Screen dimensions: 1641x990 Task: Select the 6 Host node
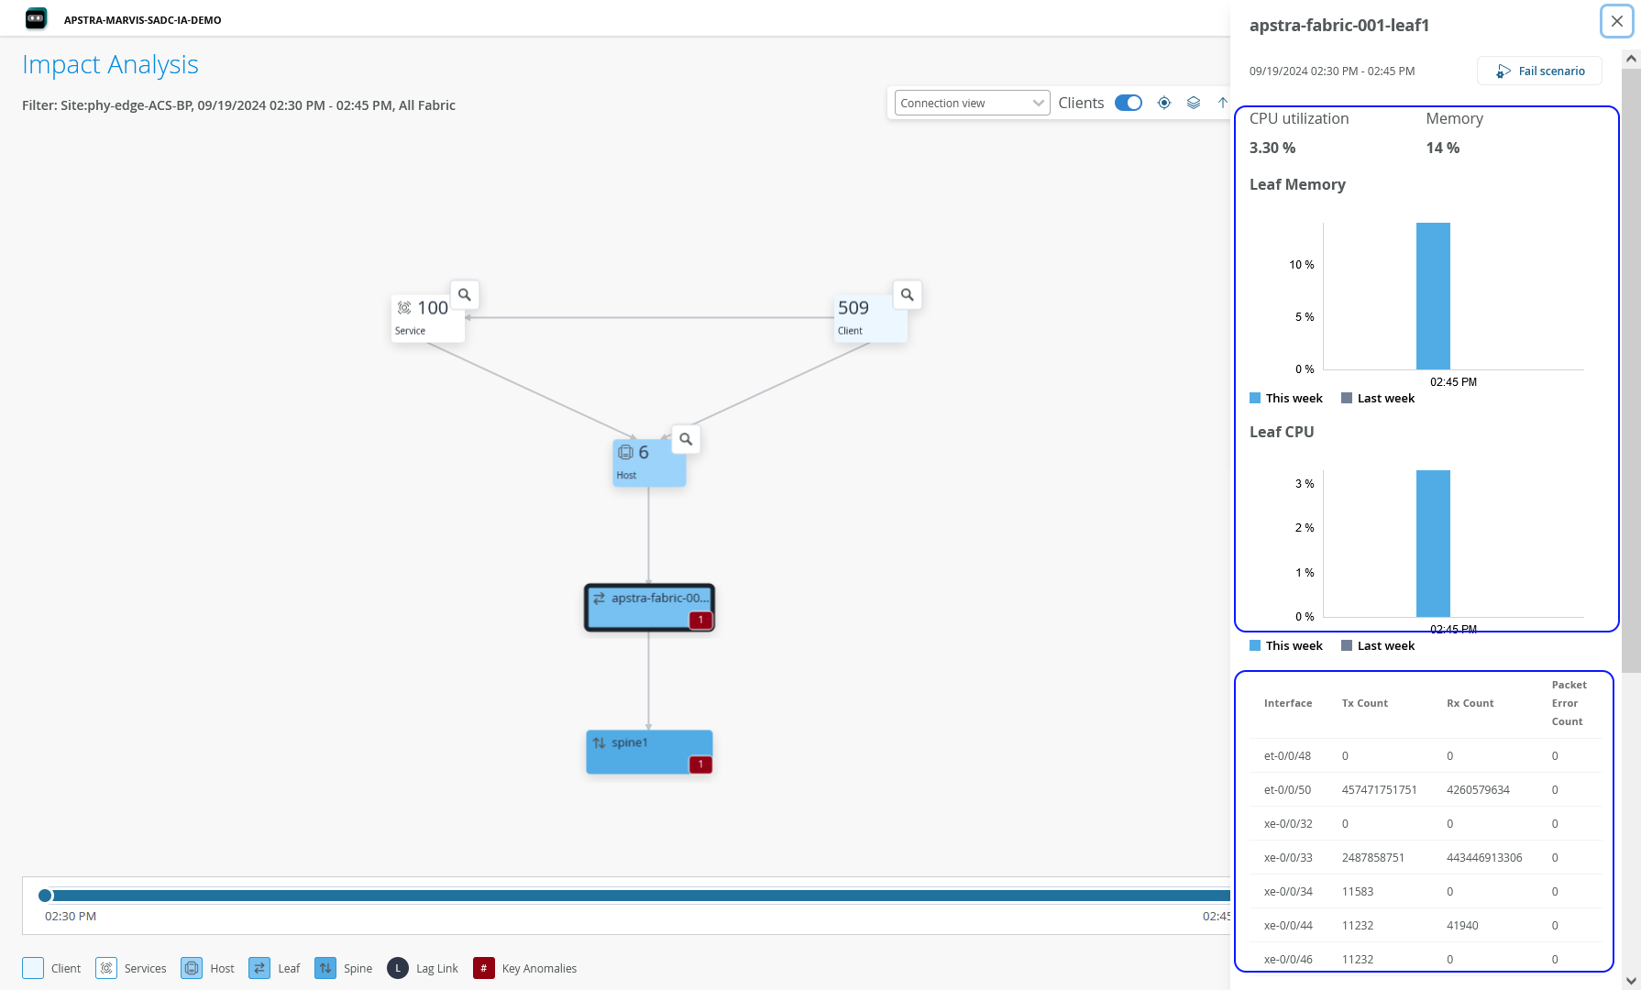649,463
